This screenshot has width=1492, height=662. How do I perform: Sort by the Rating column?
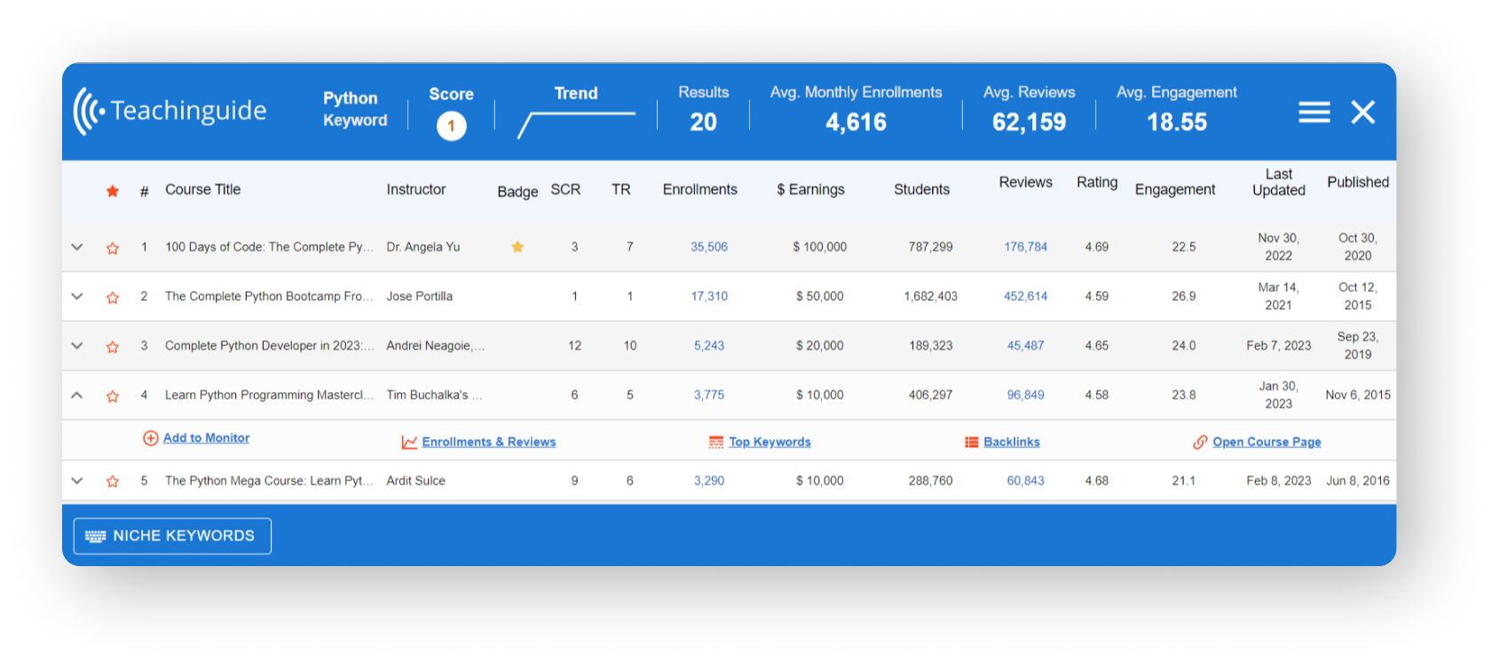[x=1097, y=182]
